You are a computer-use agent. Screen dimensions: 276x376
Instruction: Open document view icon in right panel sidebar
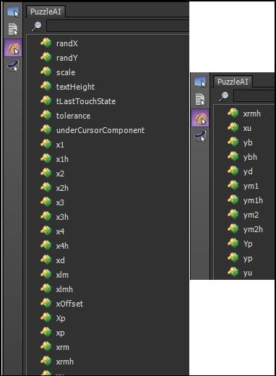pos(200,99)
